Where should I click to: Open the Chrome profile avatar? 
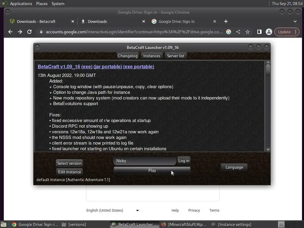pos(269,32)
